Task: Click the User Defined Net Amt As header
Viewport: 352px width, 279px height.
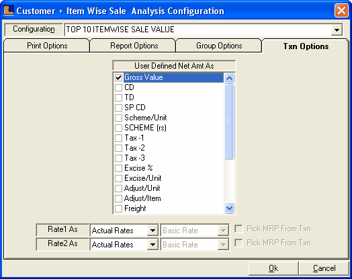Action: (x=174, y=66)
